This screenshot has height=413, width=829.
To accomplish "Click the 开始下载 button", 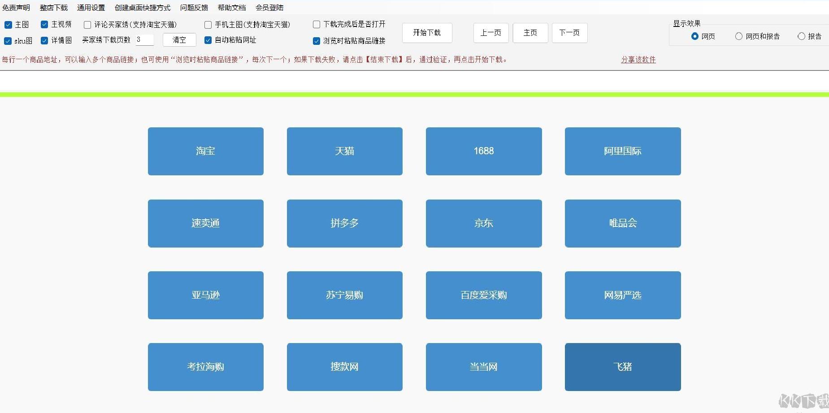I will coord(427,33).
